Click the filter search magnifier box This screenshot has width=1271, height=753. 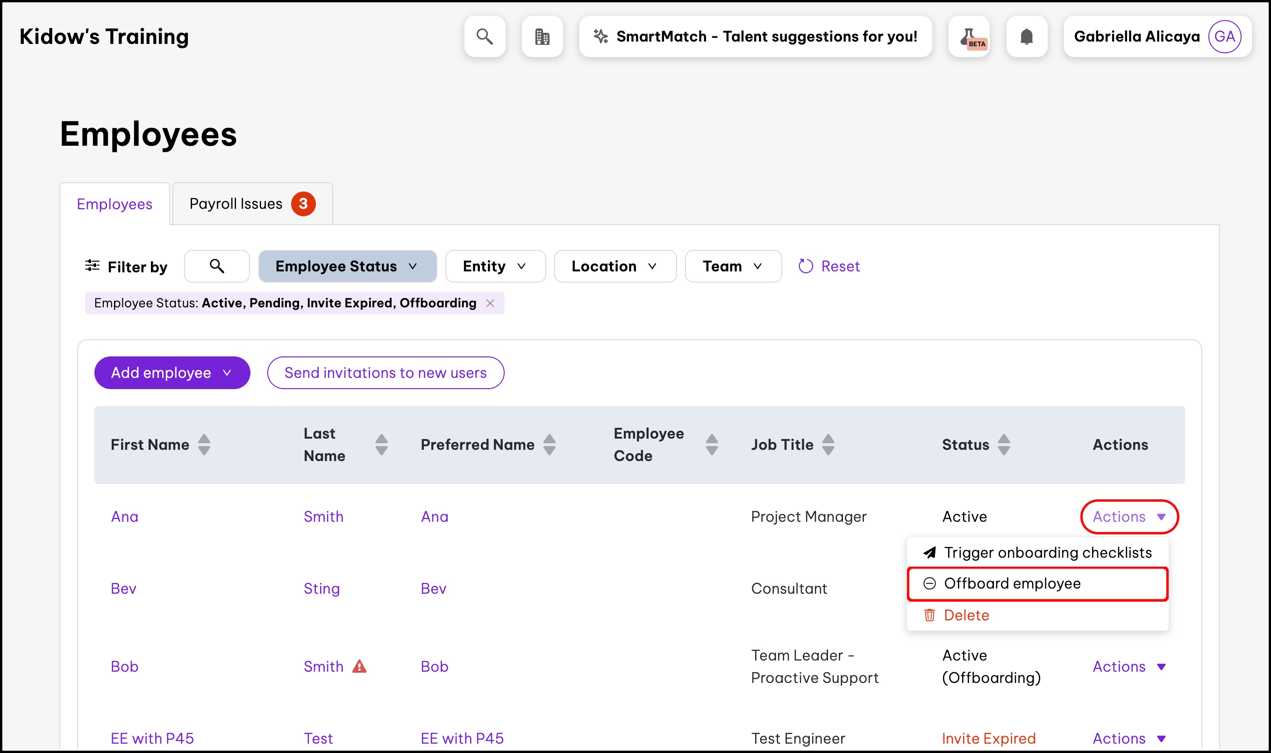click(217, 266)
